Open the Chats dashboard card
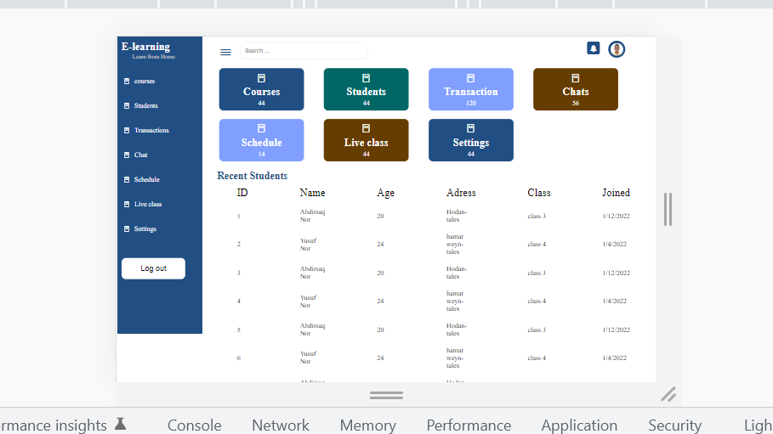 click(576, 89)
